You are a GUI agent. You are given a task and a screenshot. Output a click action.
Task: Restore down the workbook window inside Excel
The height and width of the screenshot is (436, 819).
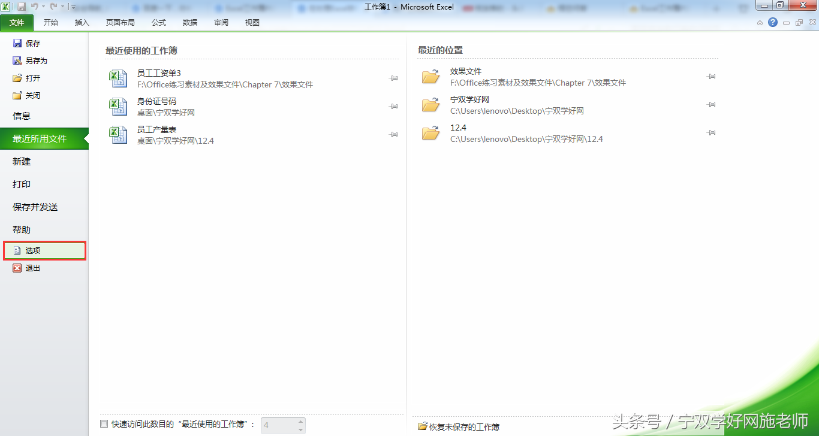tap(799, 23)
